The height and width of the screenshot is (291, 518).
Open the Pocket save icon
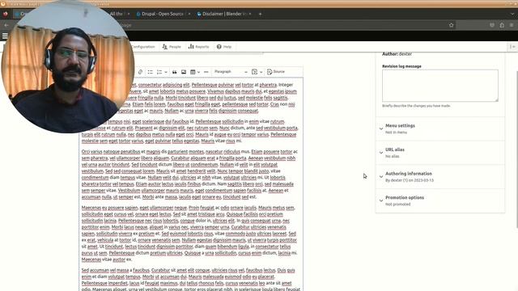pyautogui.click(x=492, y=25)
